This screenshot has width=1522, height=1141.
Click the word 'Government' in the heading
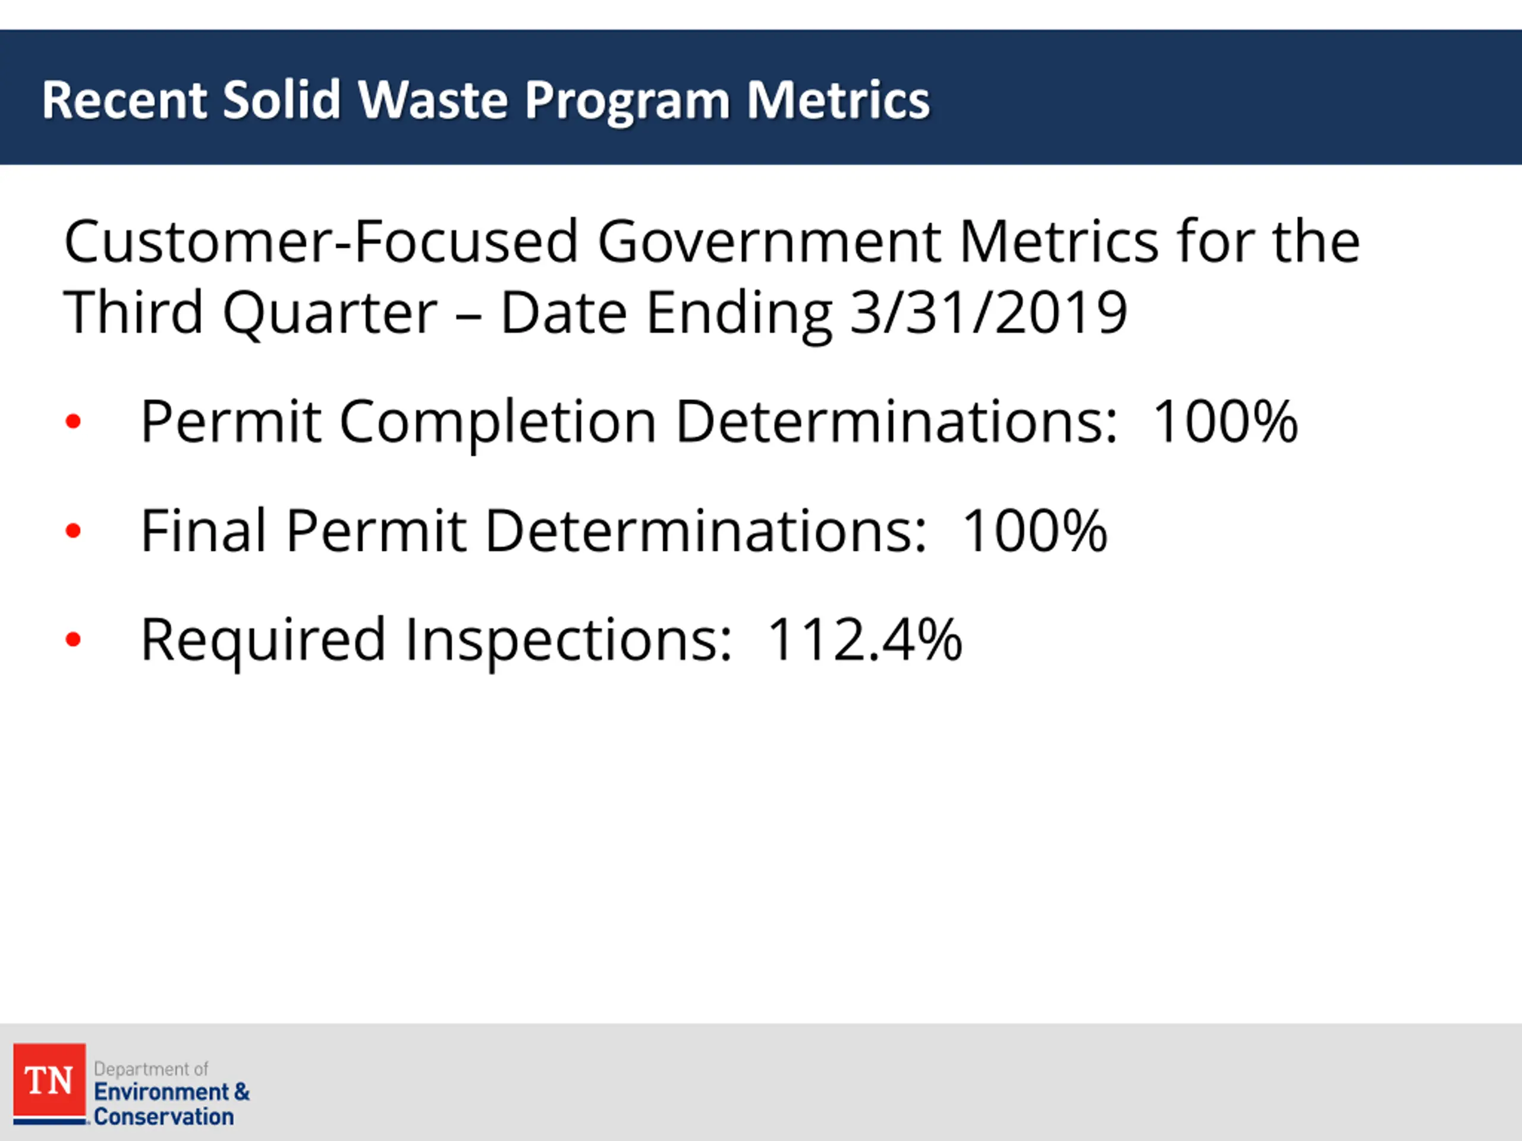coord(769,241)
